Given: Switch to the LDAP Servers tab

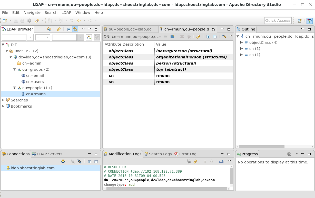Looking at the screenshot, I should (47, 154).
